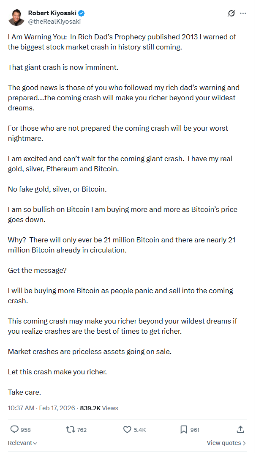
Task: Click the tweet text starting "I Am Warning You"
Action: pos(123,42)
